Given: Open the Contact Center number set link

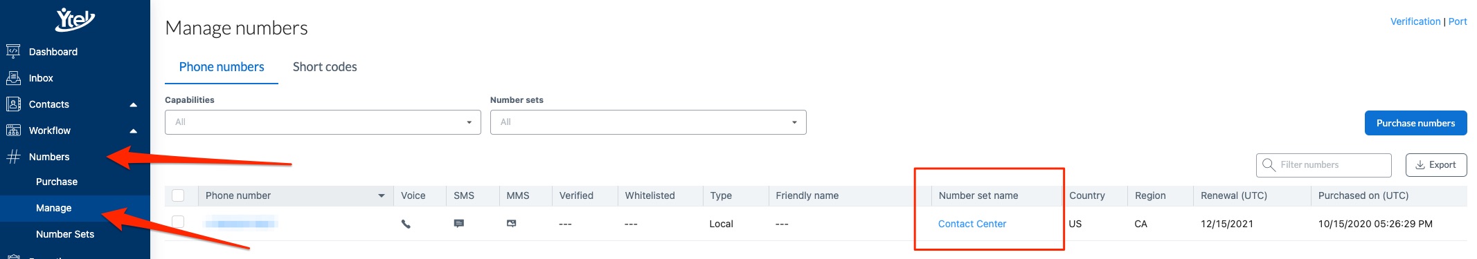Looking at the screenshot, I should coord(972,224).
